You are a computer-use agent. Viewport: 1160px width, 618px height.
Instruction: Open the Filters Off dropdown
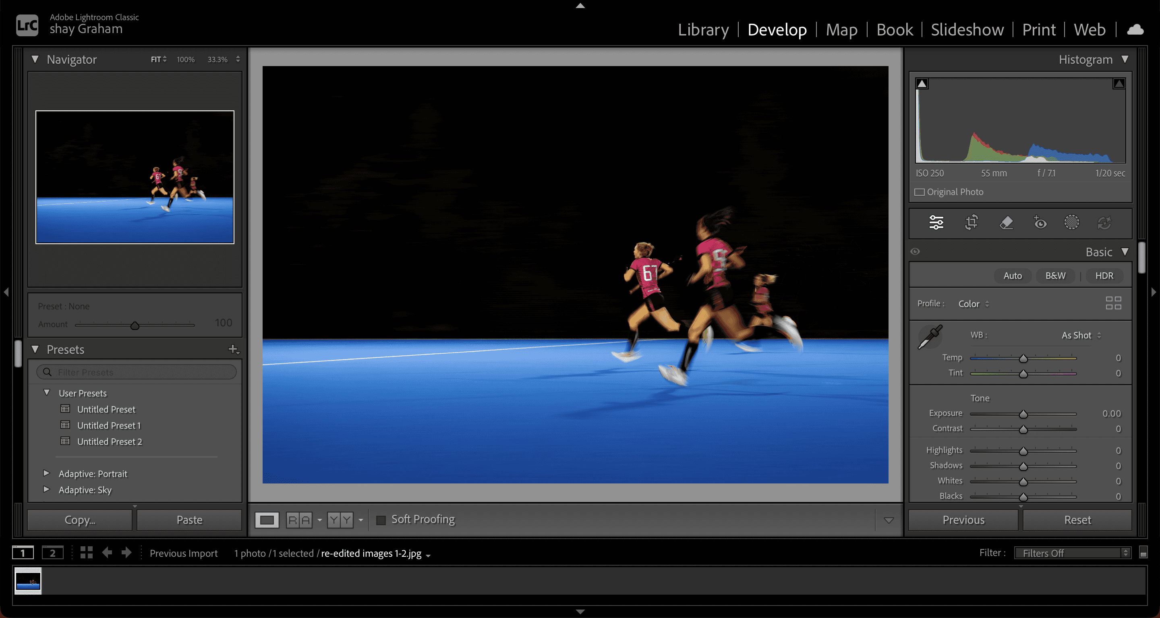1072,553
